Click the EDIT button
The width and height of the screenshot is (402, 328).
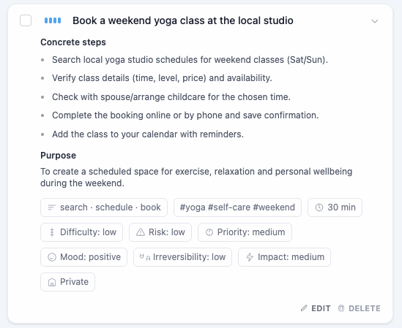click(x=316, y=308)
